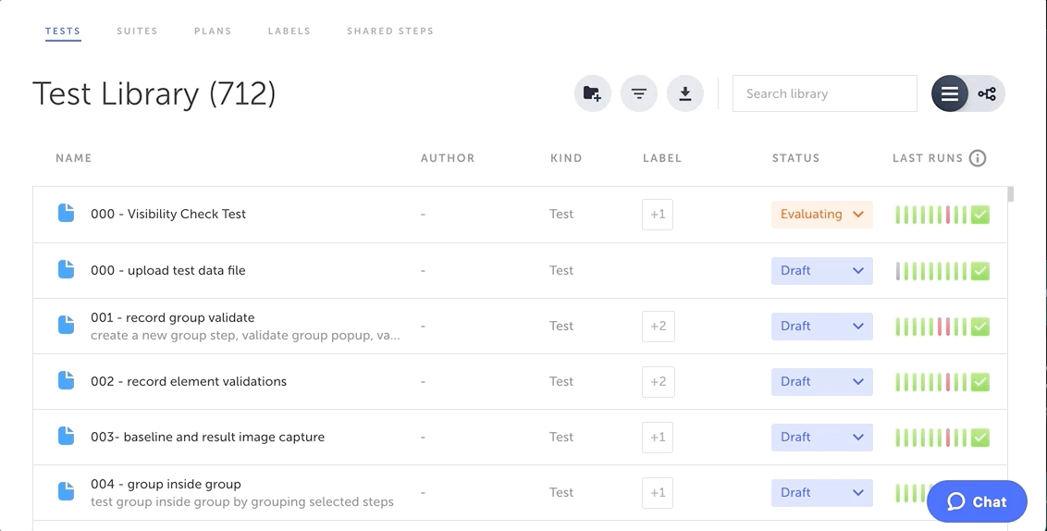Switch to tree view toggle
Image resolution: width=1047 pixels, height=531 pixels.
click(x=987, y=93)
